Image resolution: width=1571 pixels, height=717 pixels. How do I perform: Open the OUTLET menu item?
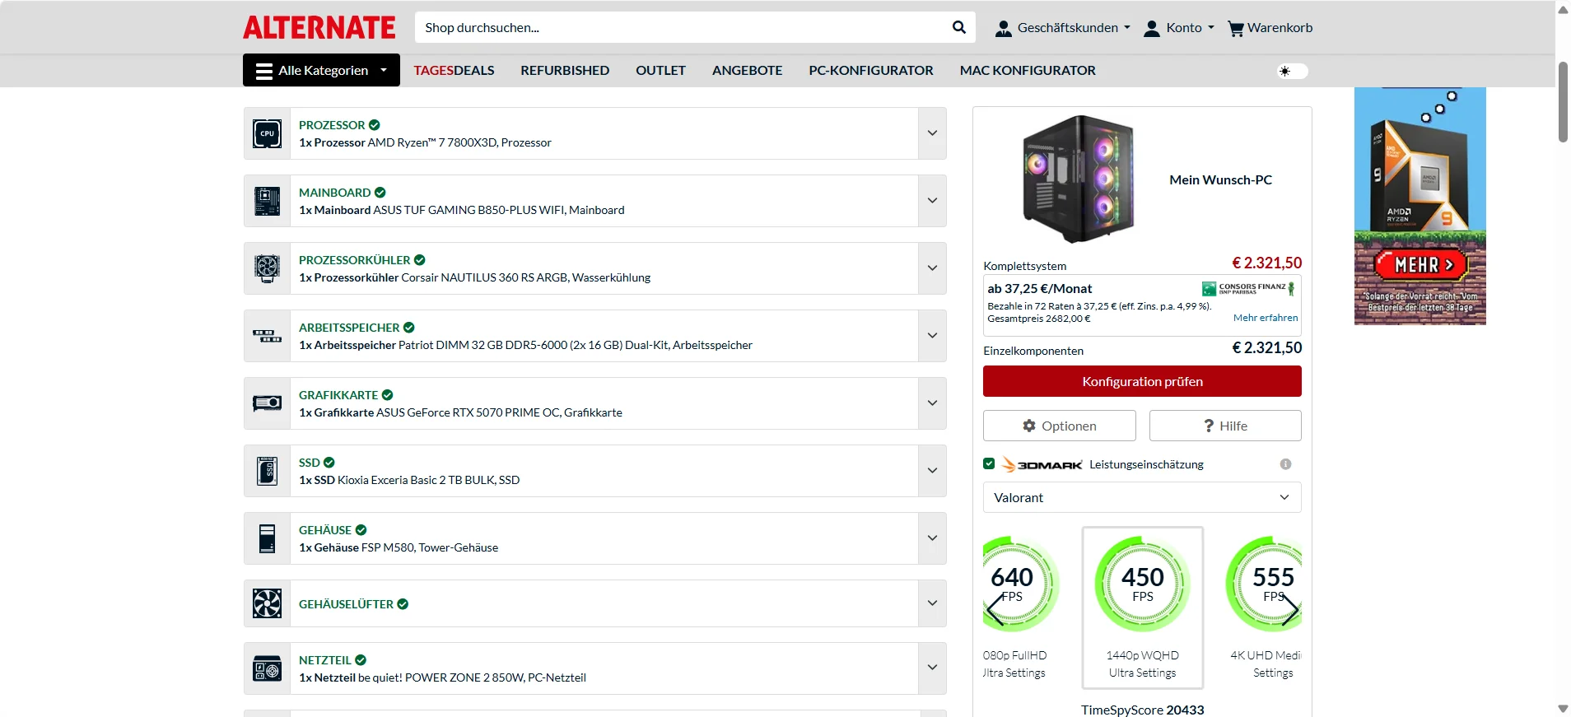click(x=660, y=71)
